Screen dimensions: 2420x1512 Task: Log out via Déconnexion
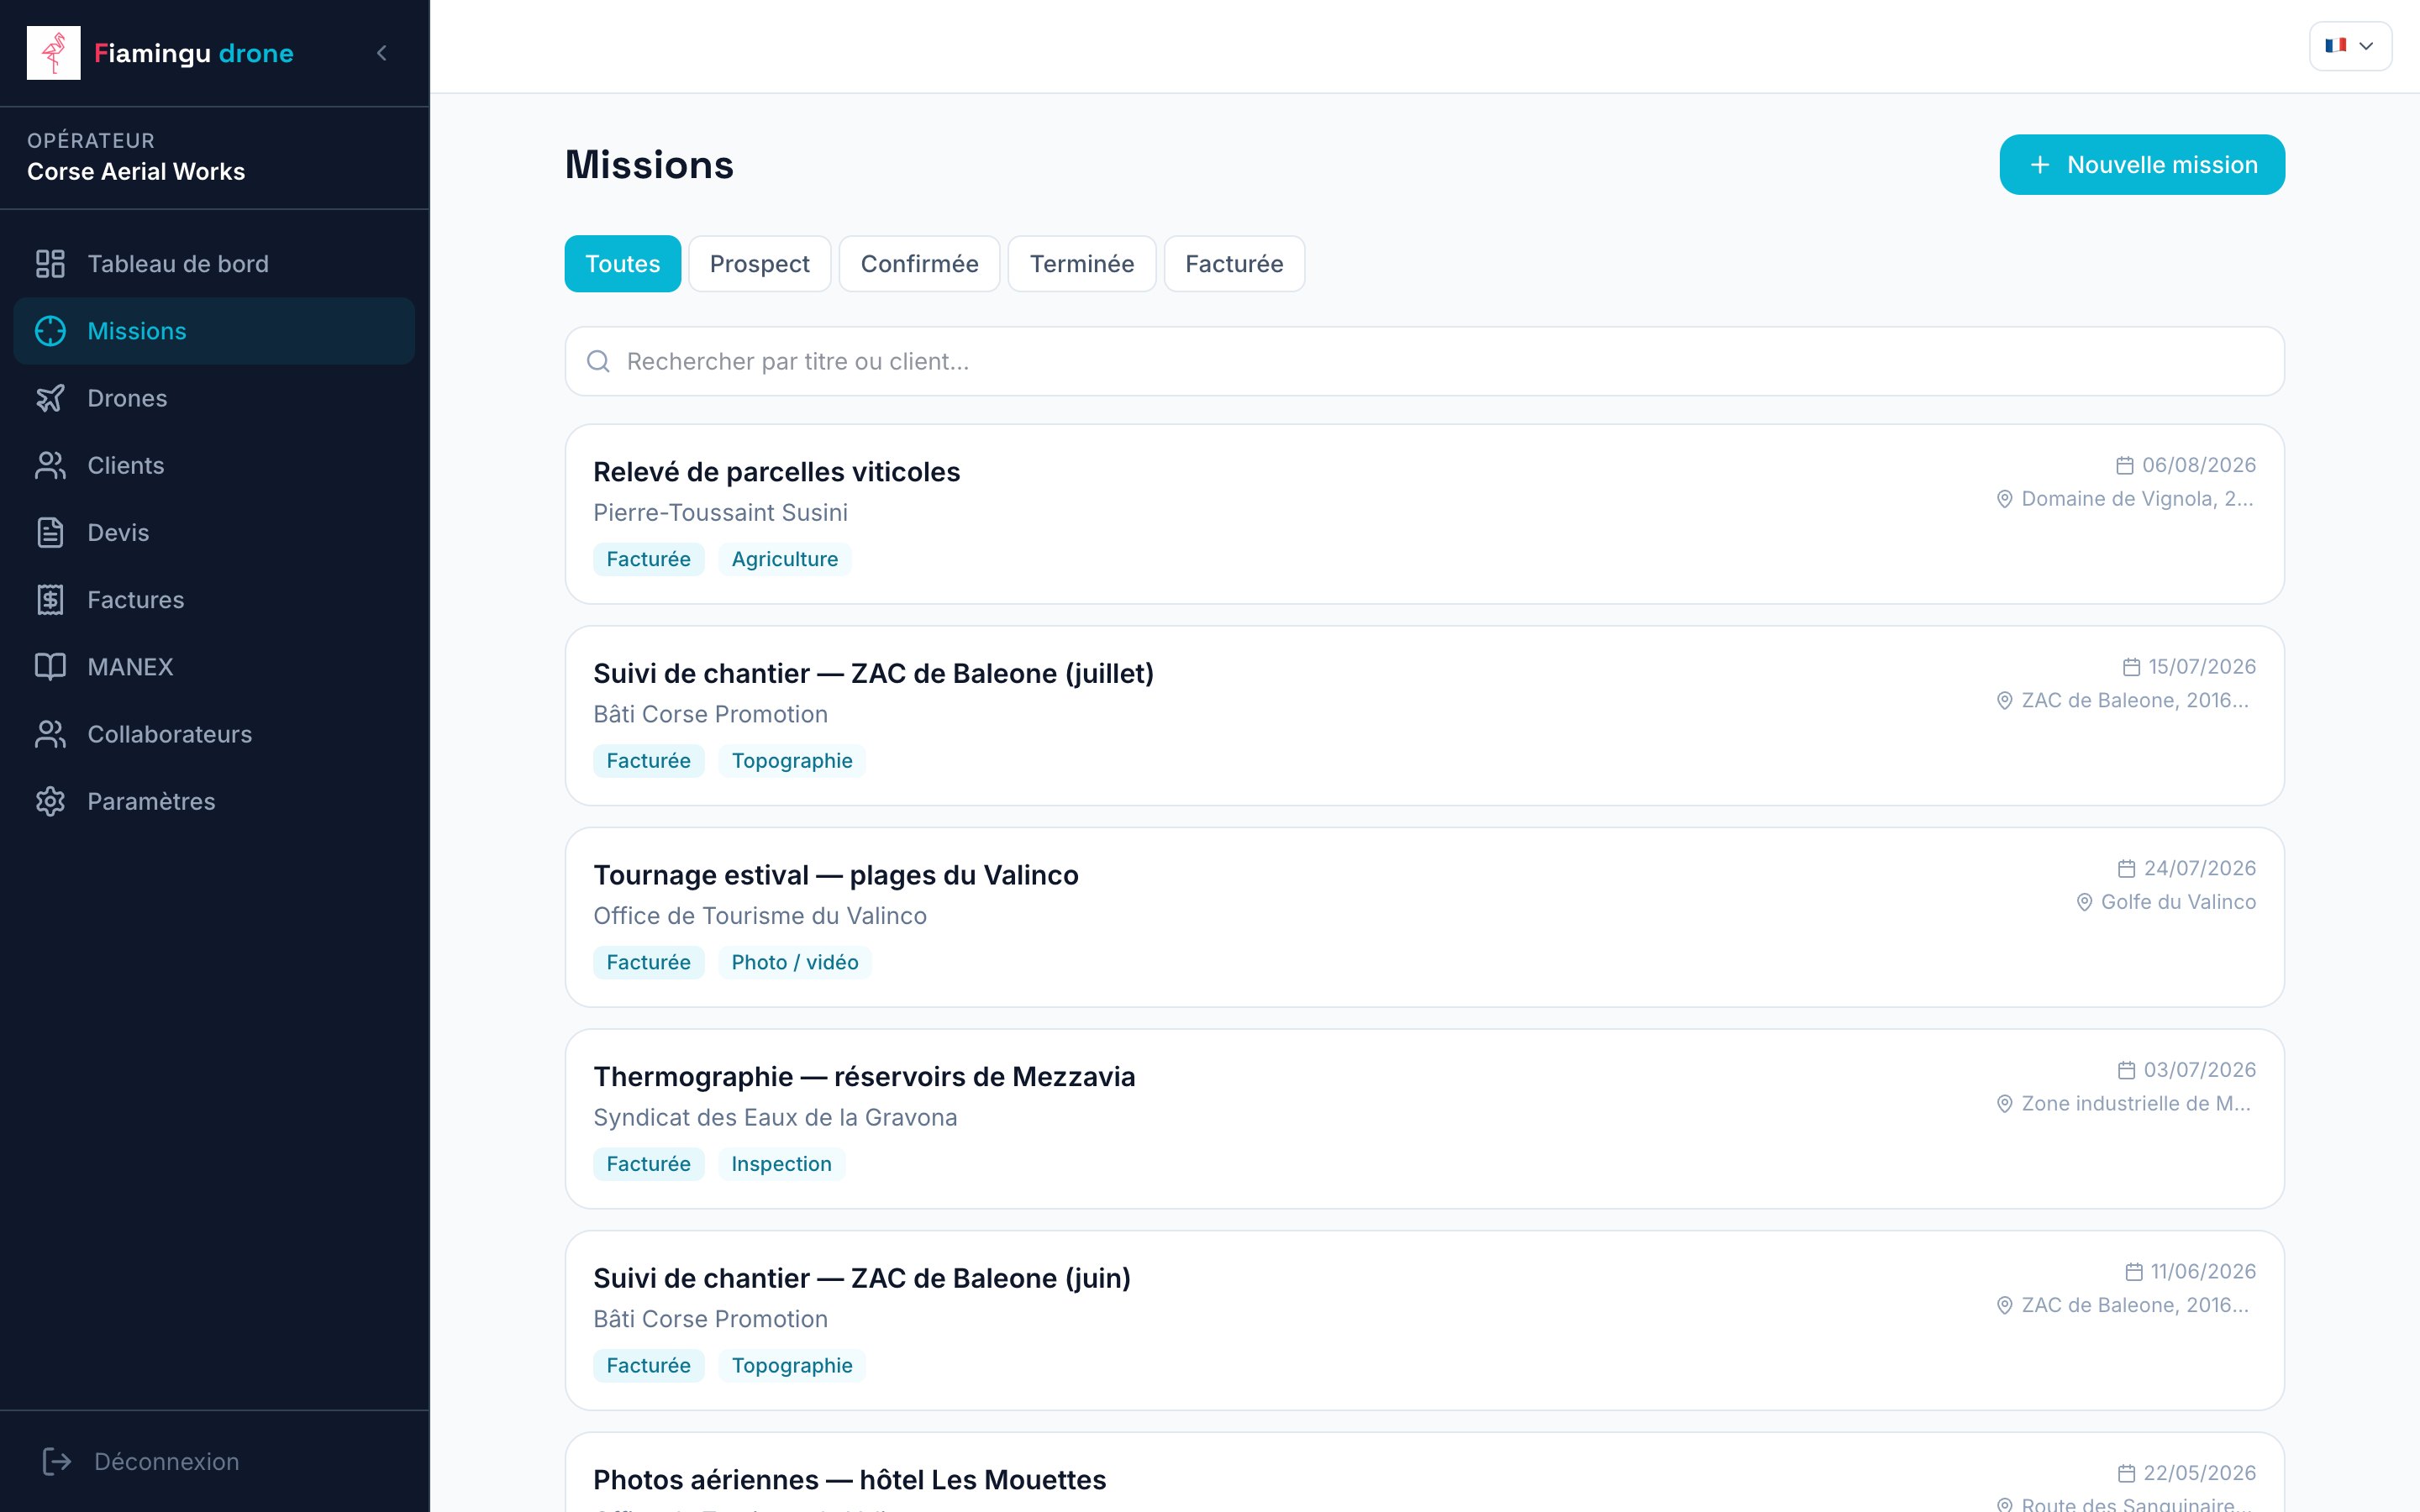click(214, 1461)
